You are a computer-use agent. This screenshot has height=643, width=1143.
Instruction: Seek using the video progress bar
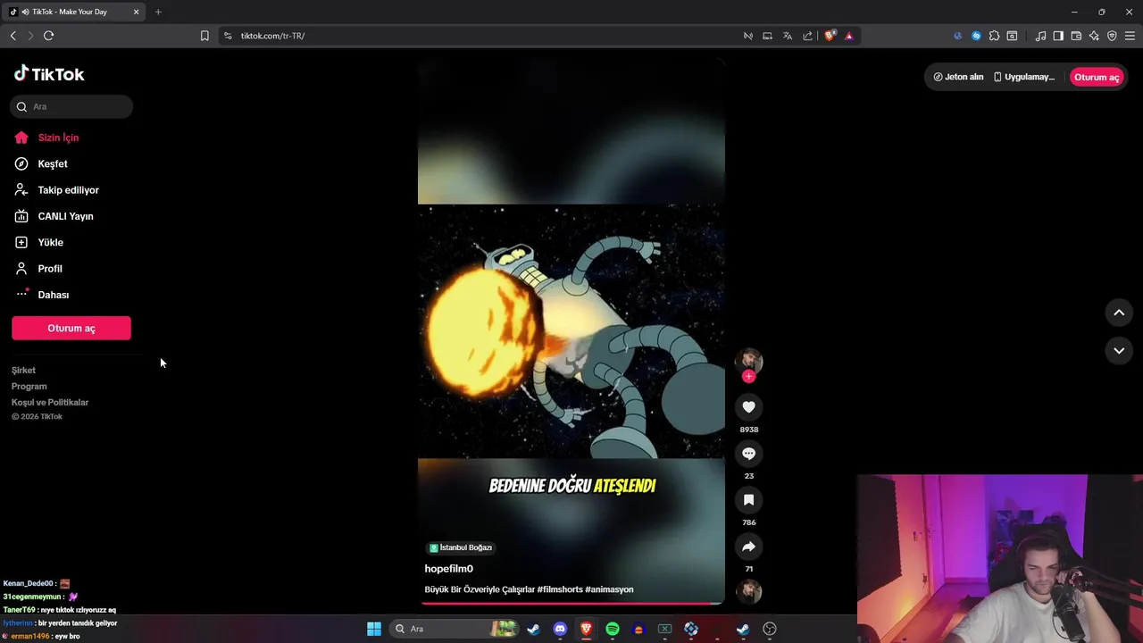(571, 604)
